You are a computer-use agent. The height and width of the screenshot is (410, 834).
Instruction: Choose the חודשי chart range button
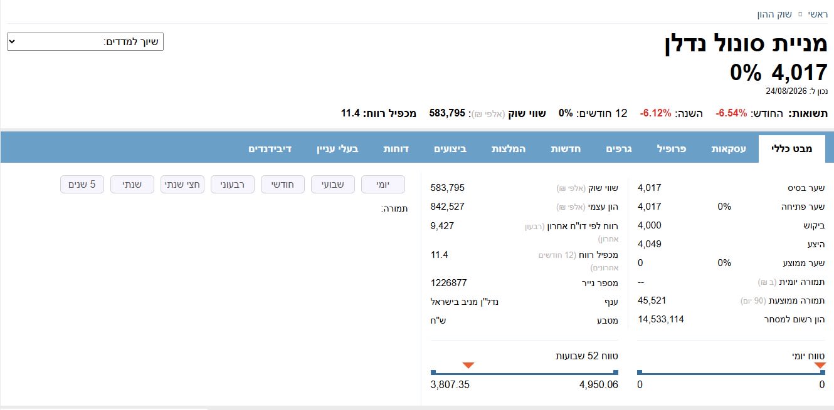pos(282,184)
